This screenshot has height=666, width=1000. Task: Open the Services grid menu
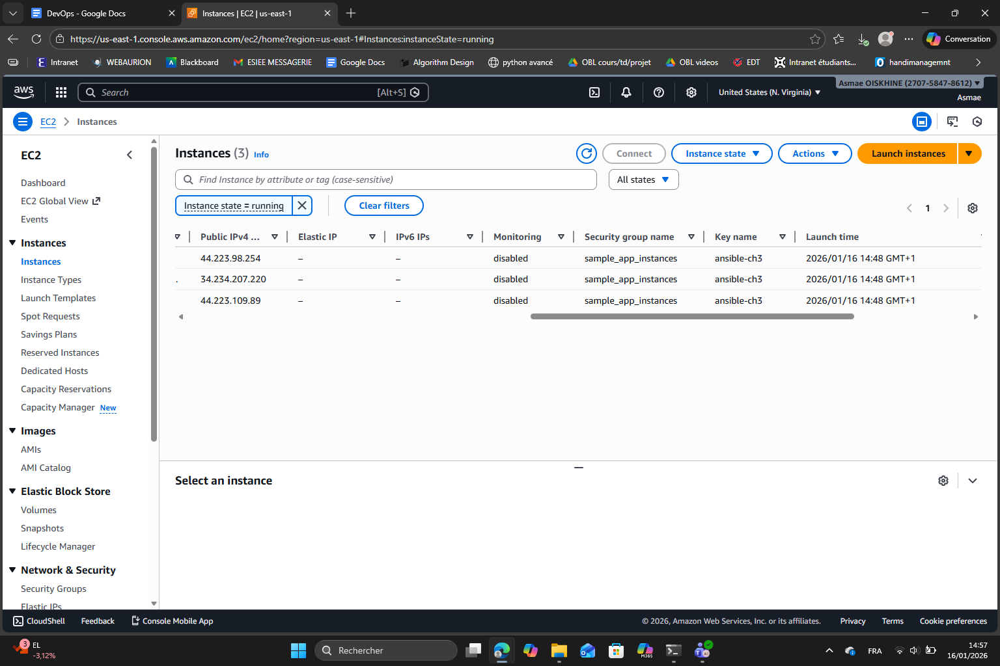tap(61, 92)
